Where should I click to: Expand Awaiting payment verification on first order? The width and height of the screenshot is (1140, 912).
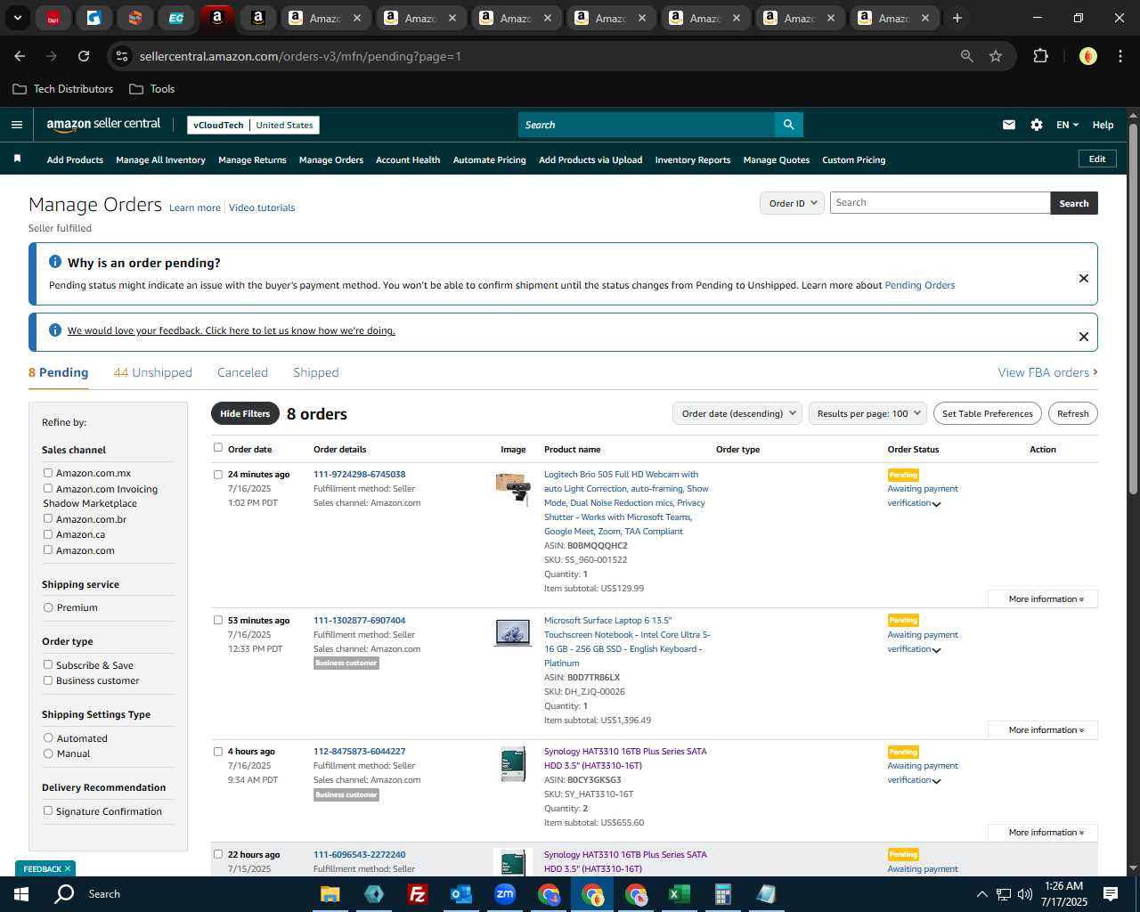pyautogui.click(x=936, y=504)
